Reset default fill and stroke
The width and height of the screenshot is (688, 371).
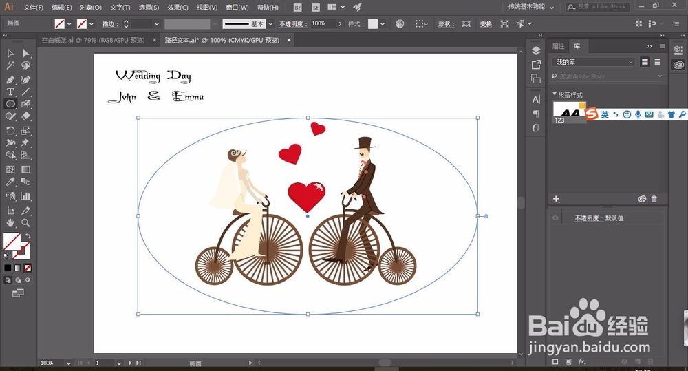(6, 255)
